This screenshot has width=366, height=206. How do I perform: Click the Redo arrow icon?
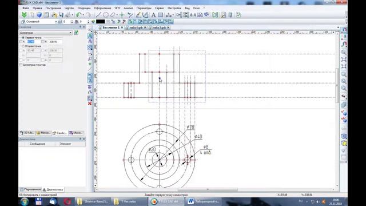[x=88, y=15]
